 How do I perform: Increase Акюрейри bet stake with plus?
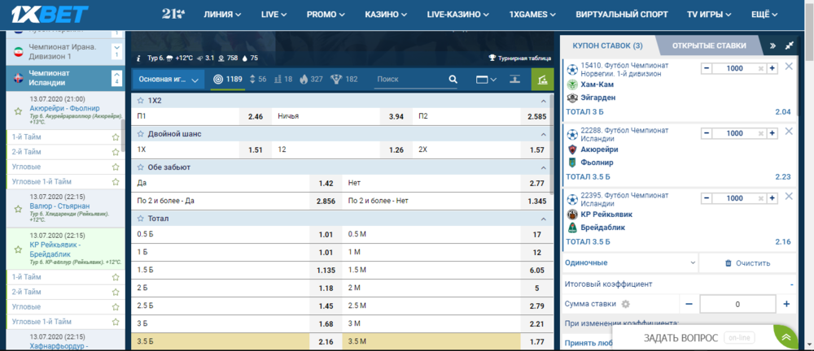772,133
